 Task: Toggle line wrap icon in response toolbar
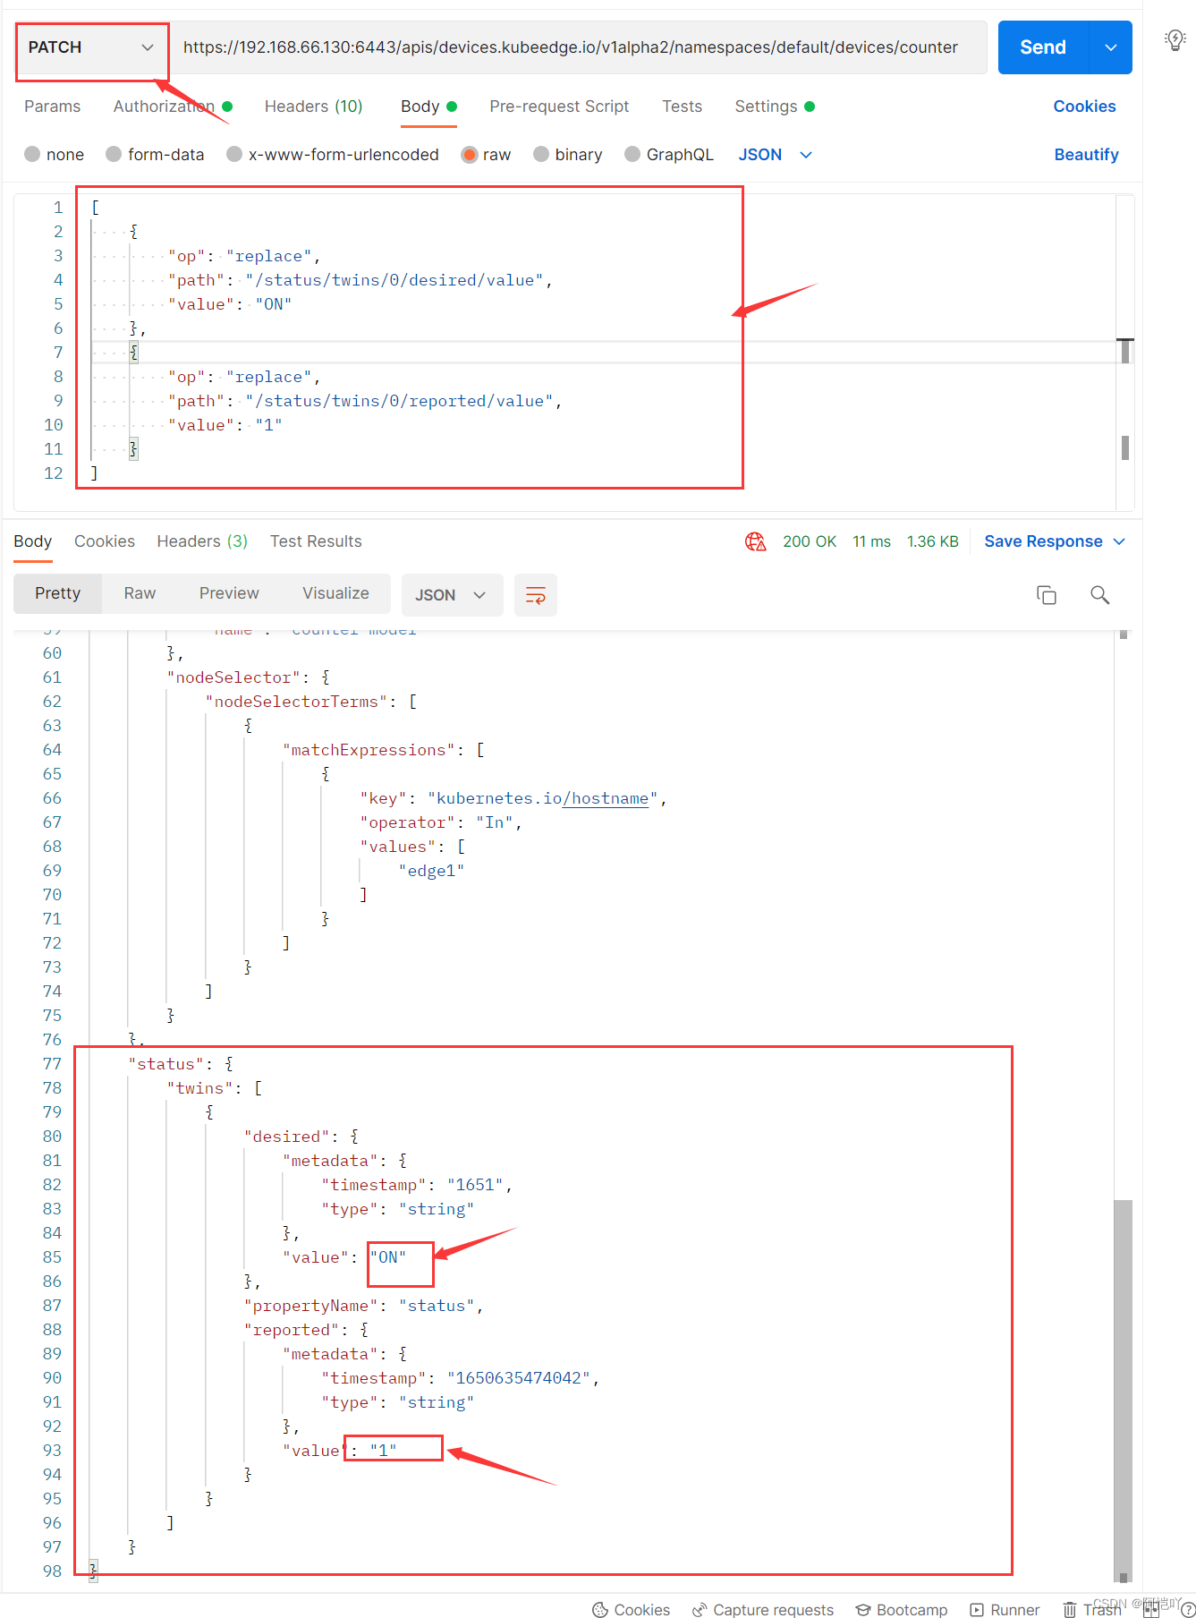coord(536,595)
